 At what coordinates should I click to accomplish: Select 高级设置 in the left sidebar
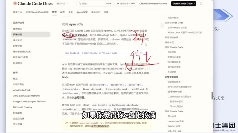(x=30, y=34)
